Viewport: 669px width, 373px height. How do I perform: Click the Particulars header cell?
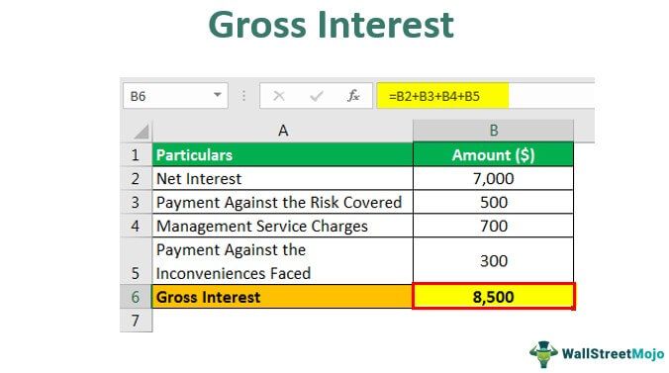click(282, 154)
